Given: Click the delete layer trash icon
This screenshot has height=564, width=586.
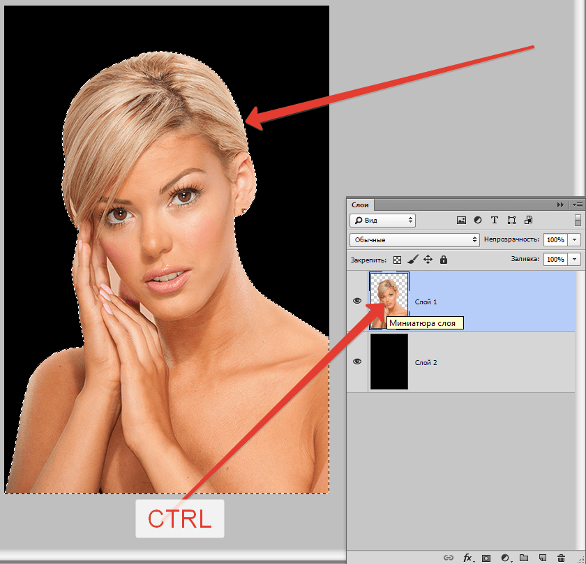Looking at the screenshot, I should point(561,558).
